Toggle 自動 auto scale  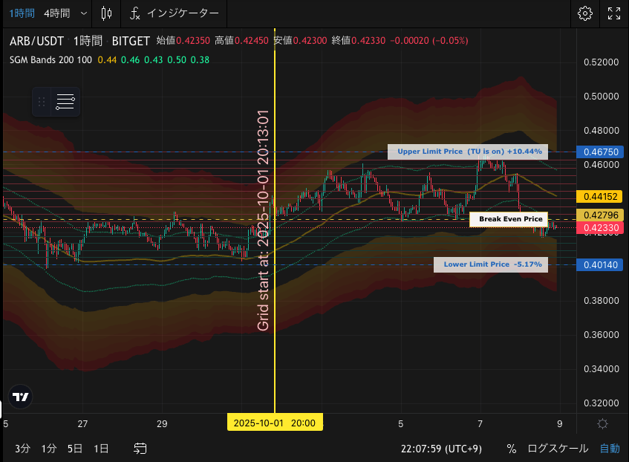pyautogui.click(x=610, y=449)
